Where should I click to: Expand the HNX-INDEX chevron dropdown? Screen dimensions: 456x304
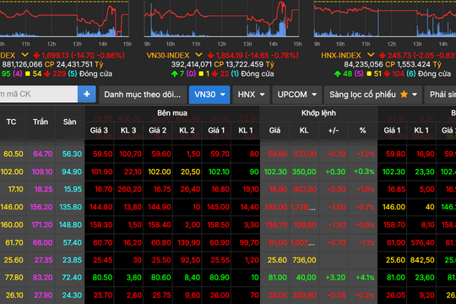tap(371, 55)
